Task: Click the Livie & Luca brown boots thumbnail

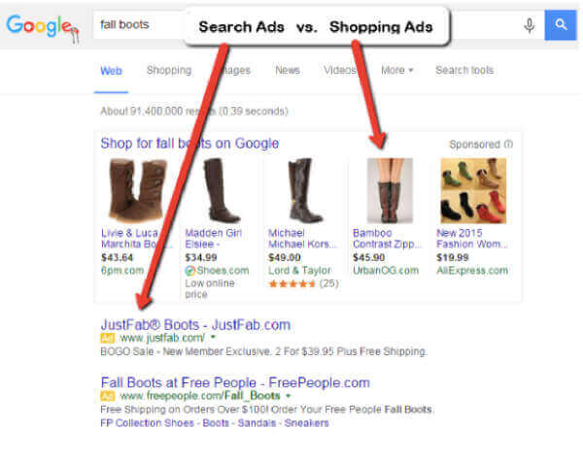Action: tap(137, 190)
